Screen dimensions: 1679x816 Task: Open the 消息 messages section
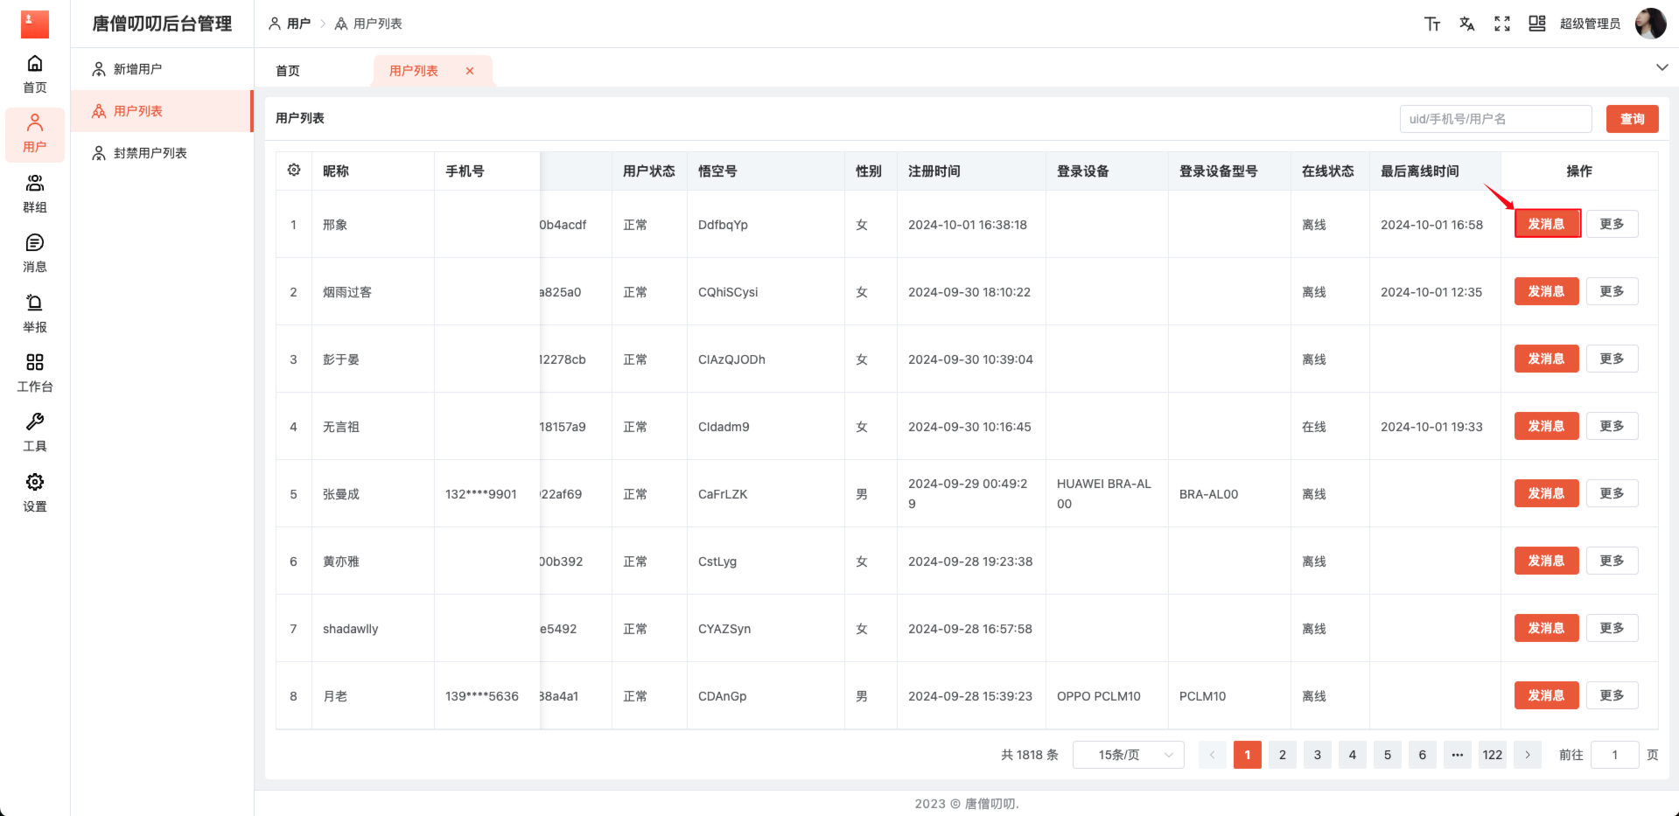34,253
